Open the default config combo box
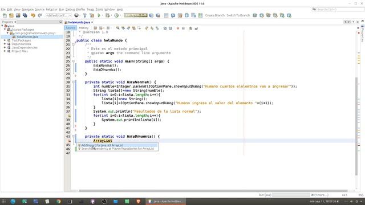 [59, 15]
